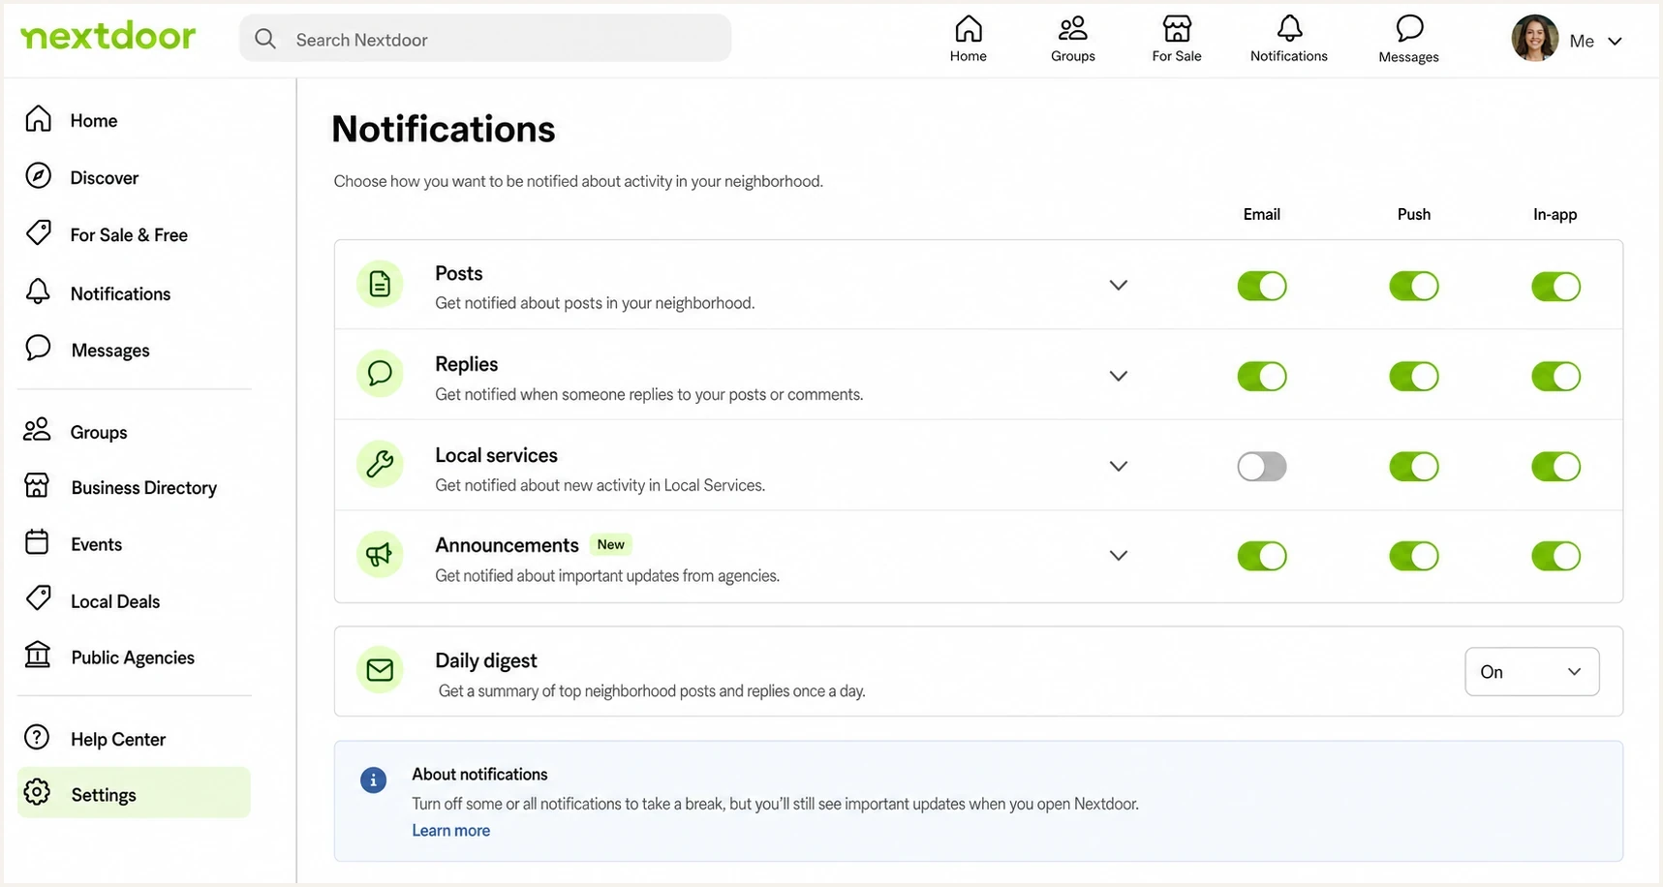Screen dimensions: 1663x887
Task: Select Discover in the sidebar
Action: tap(105, 177)
